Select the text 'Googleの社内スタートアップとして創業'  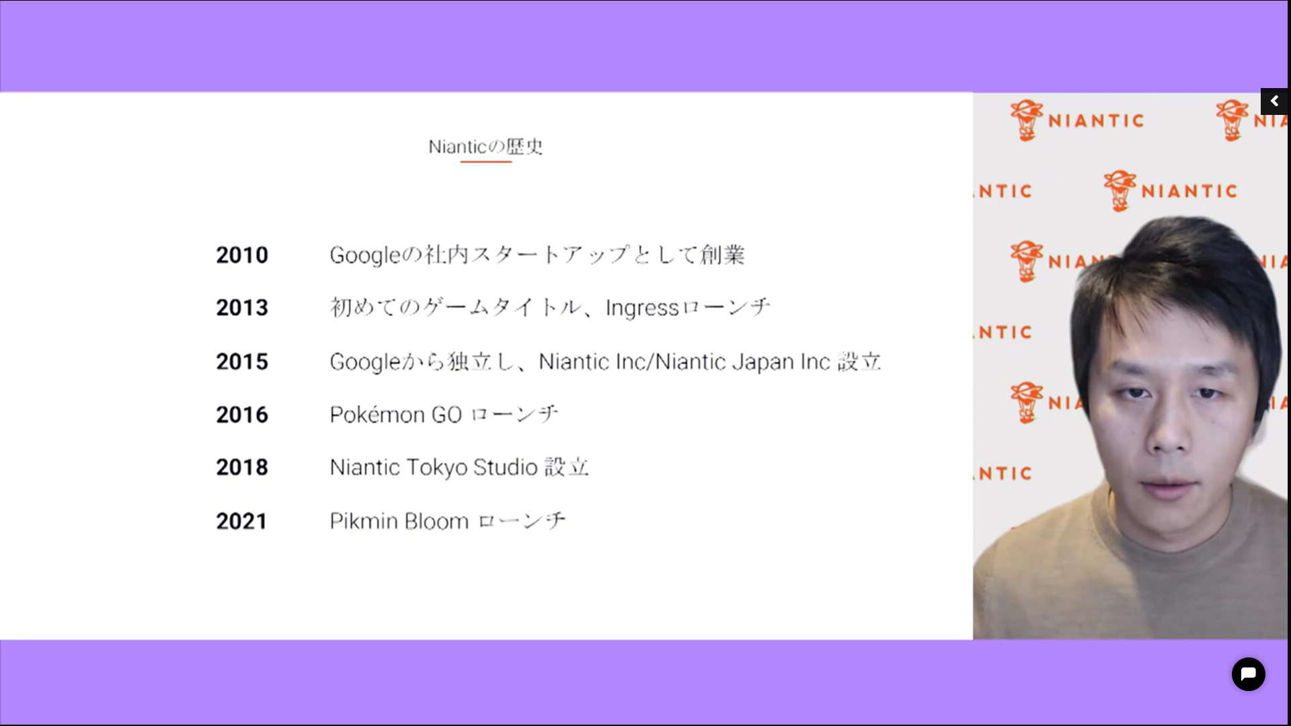click(x=537, y=255)
